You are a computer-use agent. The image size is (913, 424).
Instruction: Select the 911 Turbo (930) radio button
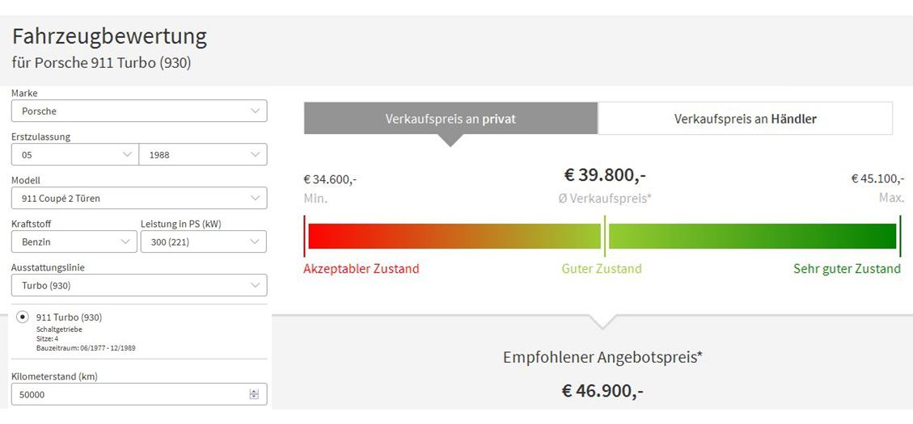(x=22, y=317)
